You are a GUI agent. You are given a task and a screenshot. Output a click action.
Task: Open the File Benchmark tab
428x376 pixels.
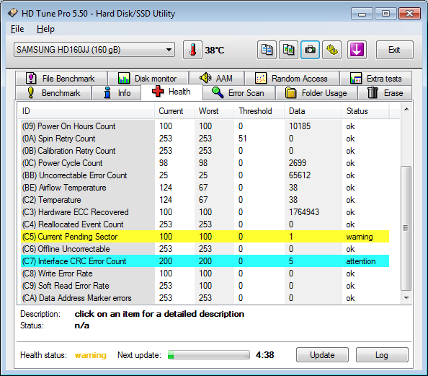pos(61,79)
